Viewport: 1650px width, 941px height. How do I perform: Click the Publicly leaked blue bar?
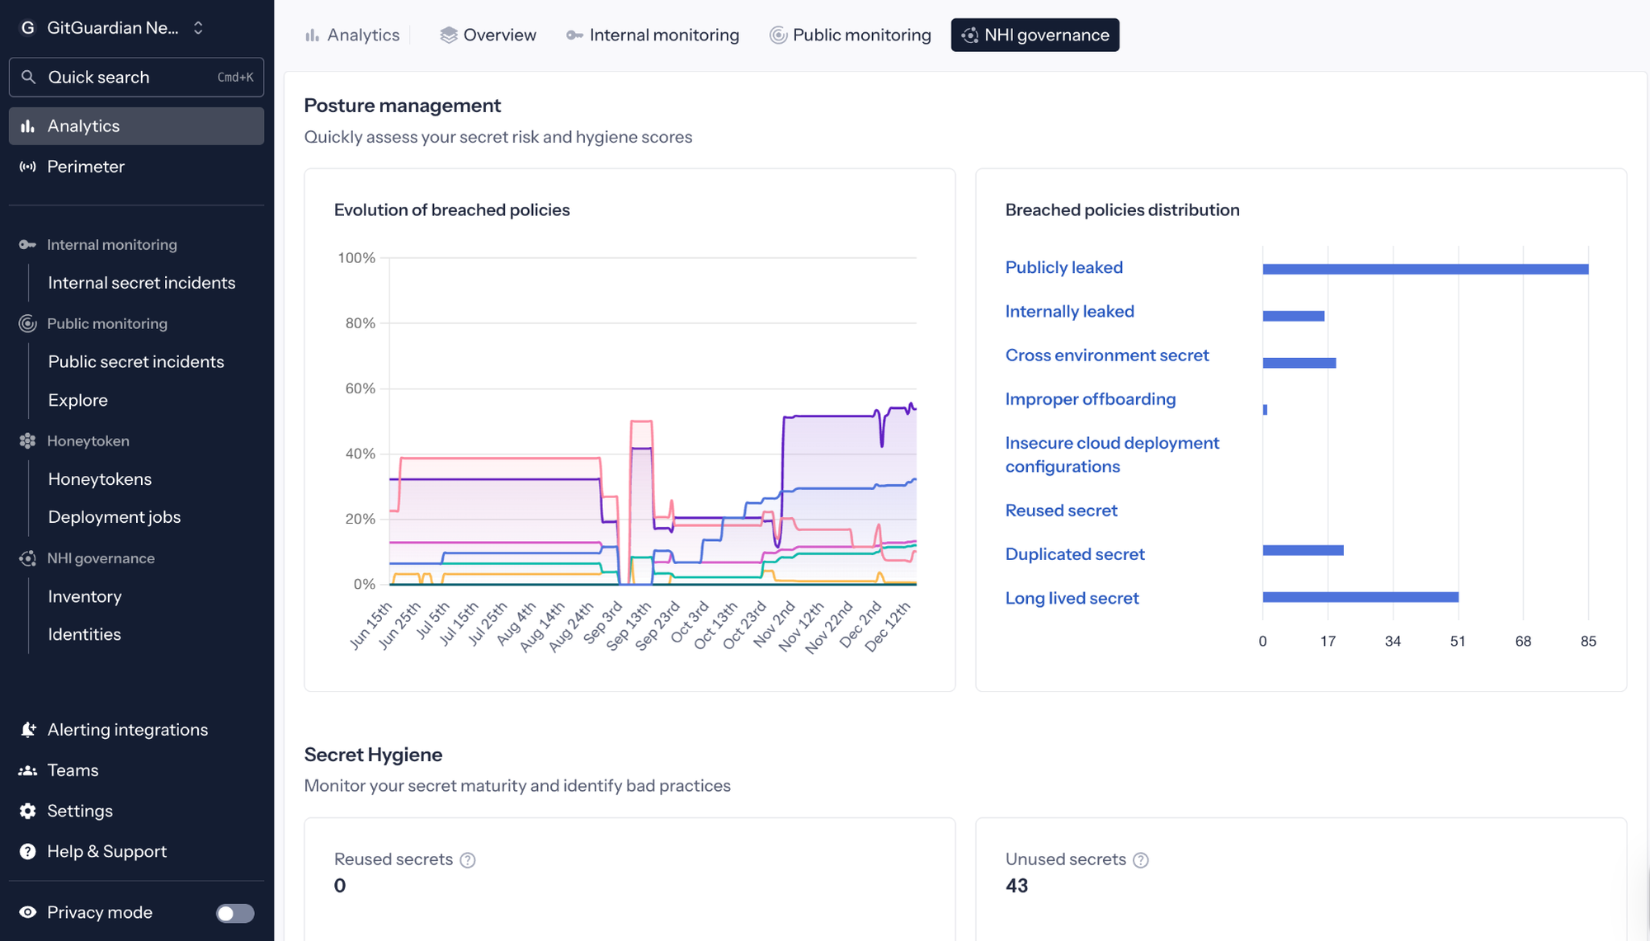(1425, 269)
